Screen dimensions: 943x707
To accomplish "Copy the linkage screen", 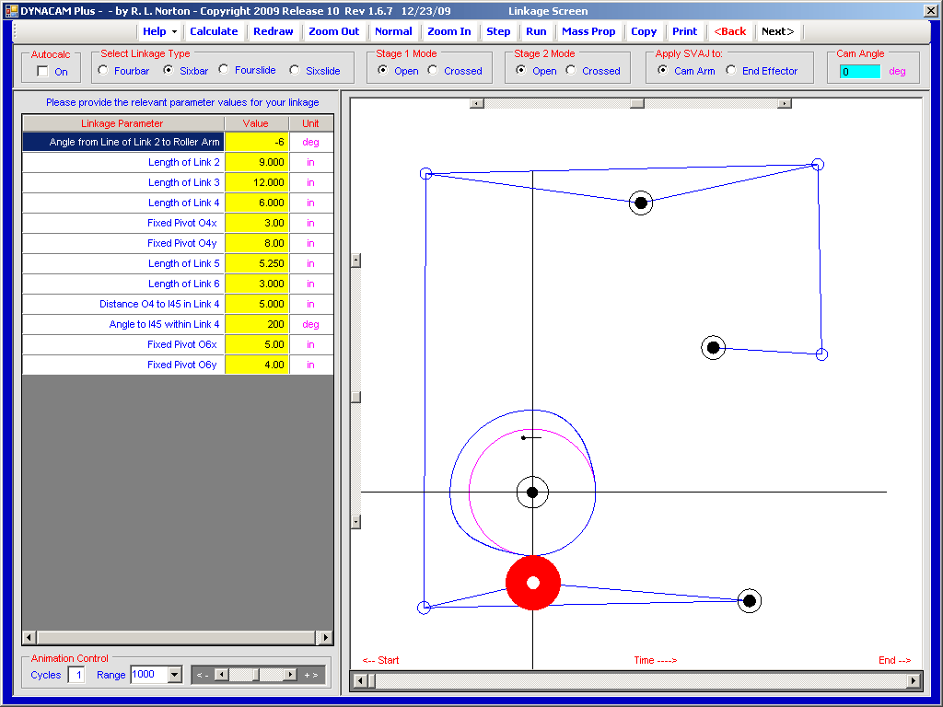I will pyautogui.click(x=644, y=31).
